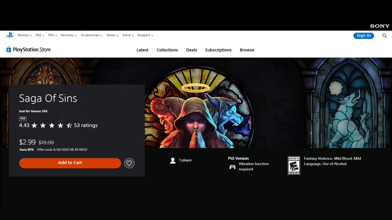Click the PS5 Version heading
392x220 pixels.
coord(238,158)
